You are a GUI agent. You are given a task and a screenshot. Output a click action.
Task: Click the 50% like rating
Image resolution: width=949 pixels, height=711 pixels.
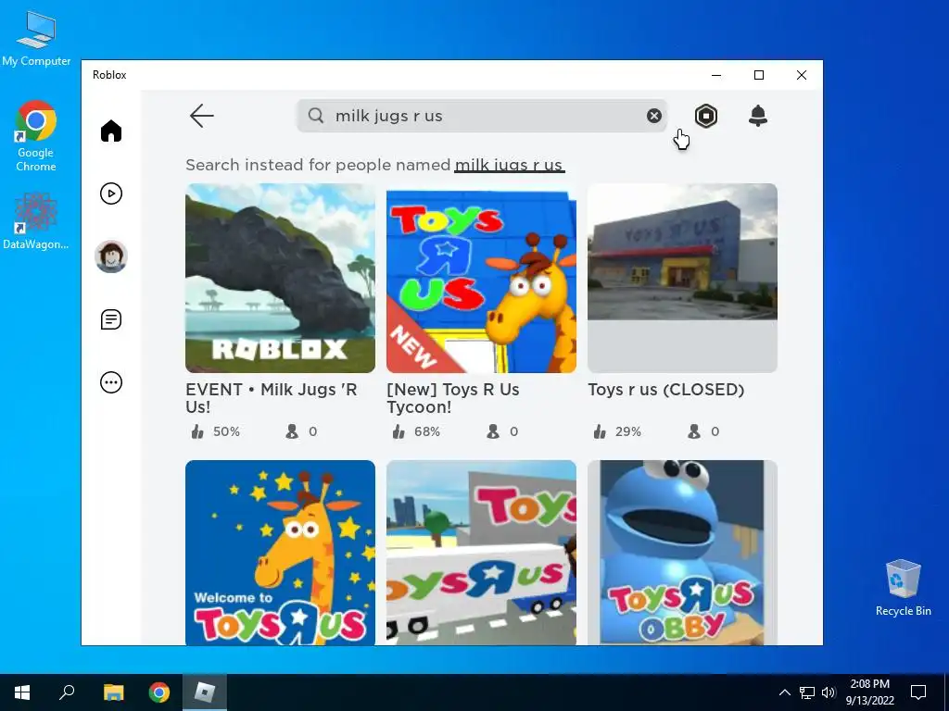coord(215,431)
